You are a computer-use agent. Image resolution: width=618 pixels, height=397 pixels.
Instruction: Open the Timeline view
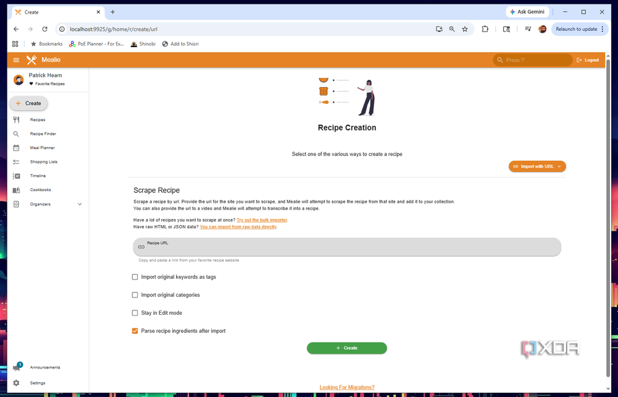point(38,176)
